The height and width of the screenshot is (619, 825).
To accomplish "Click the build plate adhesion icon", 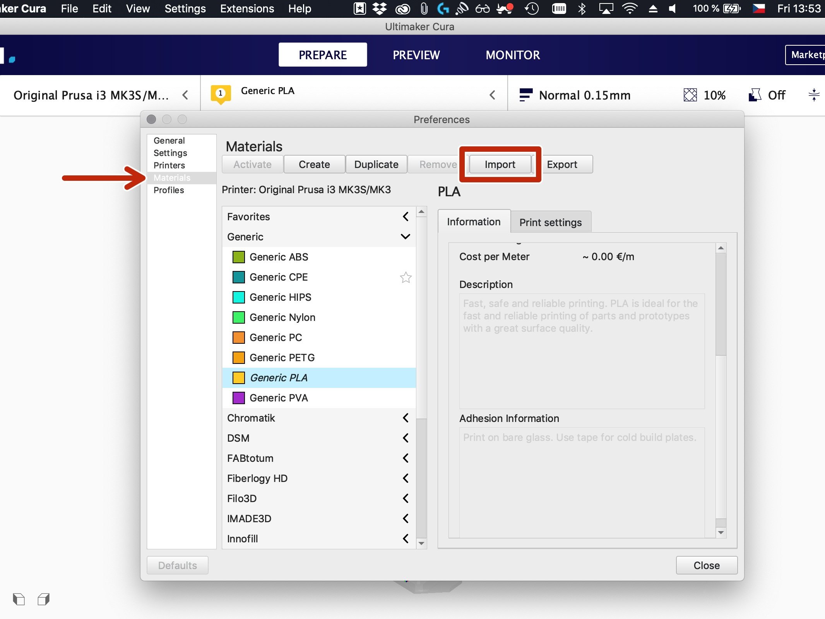I will [814, 95].
